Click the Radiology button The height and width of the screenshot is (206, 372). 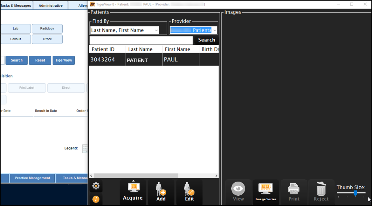tap(47, 29)
